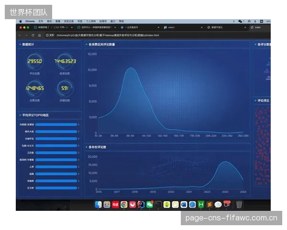
Task: Click the 29550 comment total gauge
Action: pos(34,61)
